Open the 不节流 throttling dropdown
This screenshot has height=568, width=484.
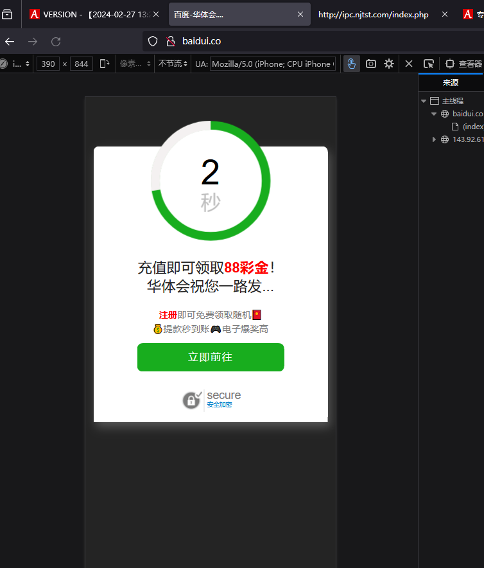(x=173, y=64)
